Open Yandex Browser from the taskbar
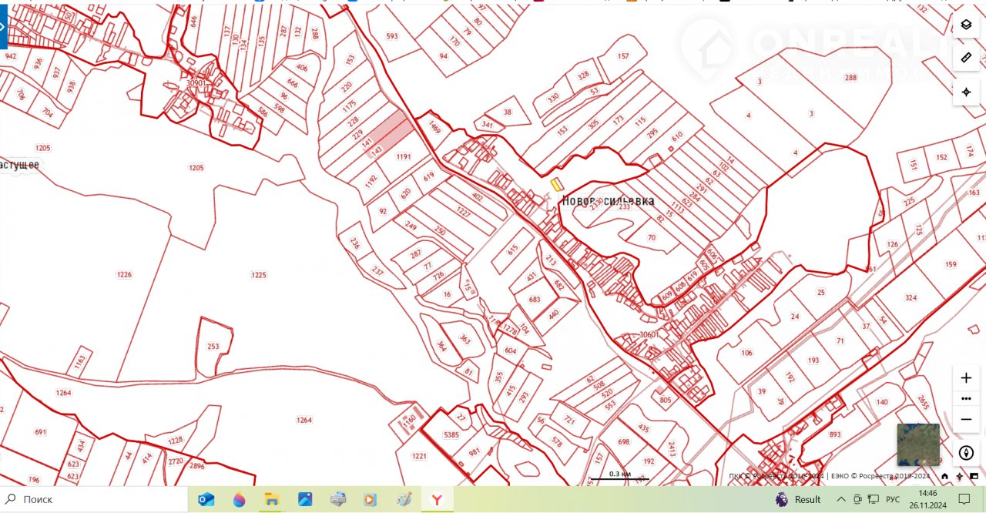This screenshot has width=986, height=513. click(438, 499)
